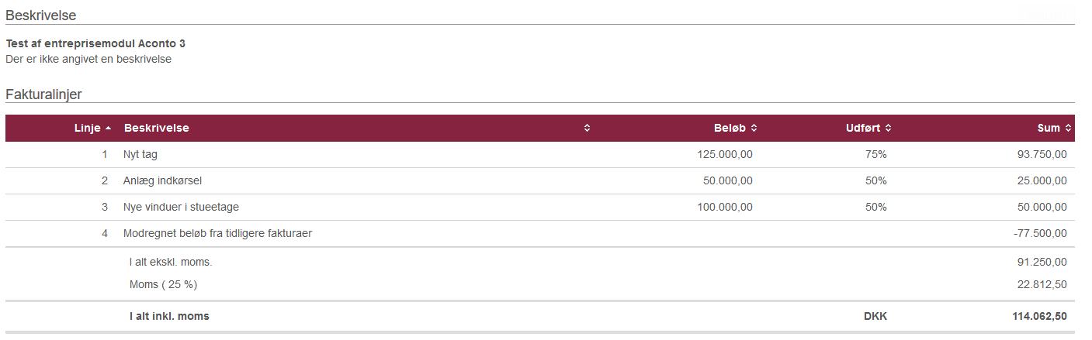Screen dimensions: 1092x340
Task: Select the Nyt tag invoice line
Action: click(540, 155)
